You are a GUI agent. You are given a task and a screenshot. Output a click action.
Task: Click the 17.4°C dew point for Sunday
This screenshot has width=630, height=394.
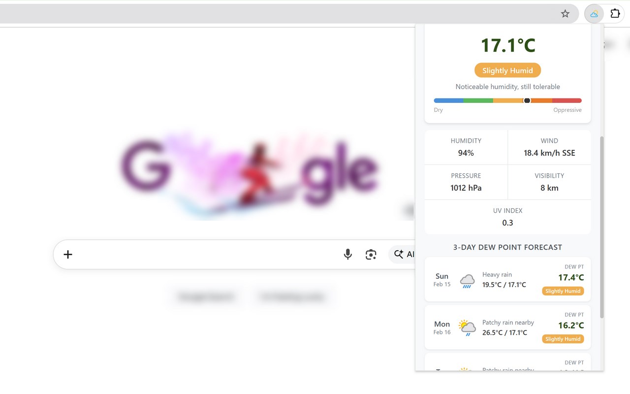pyautogui.click(x=571, y=278)
